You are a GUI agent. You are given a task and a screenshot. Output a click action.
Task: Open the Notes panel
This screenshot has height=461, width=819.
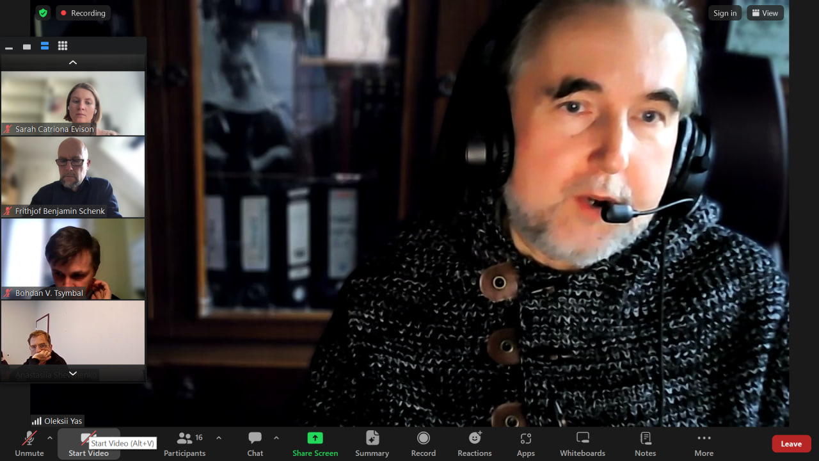click(x=645, y=443)
